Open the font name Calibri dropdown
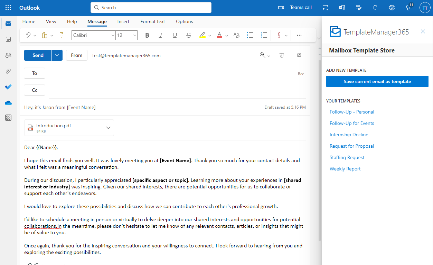This screenshot has height=265, width=433. 113,35
